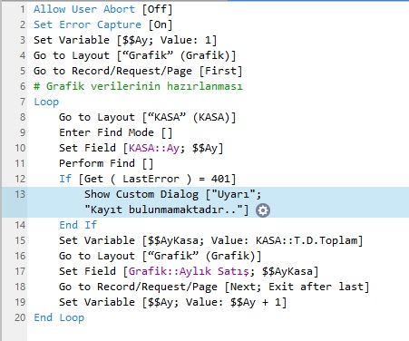
Task: Click the End If step
Action: point(78,225)
